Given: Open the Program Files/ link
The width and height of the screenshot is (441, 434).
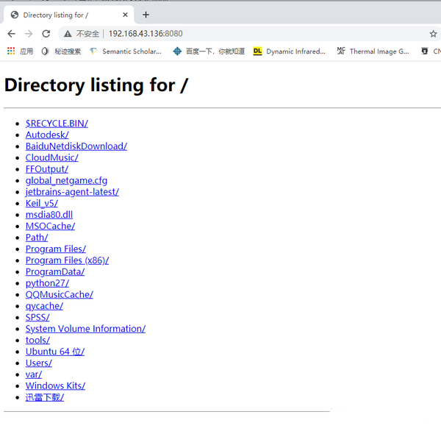Looking at the screenshot, I should click(x=56, y=249).
